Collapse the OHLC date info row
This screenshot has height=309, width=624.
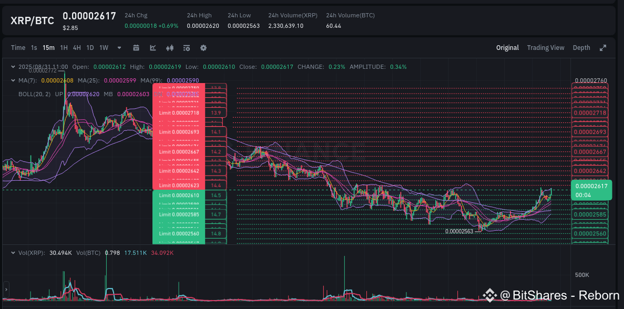14,67
